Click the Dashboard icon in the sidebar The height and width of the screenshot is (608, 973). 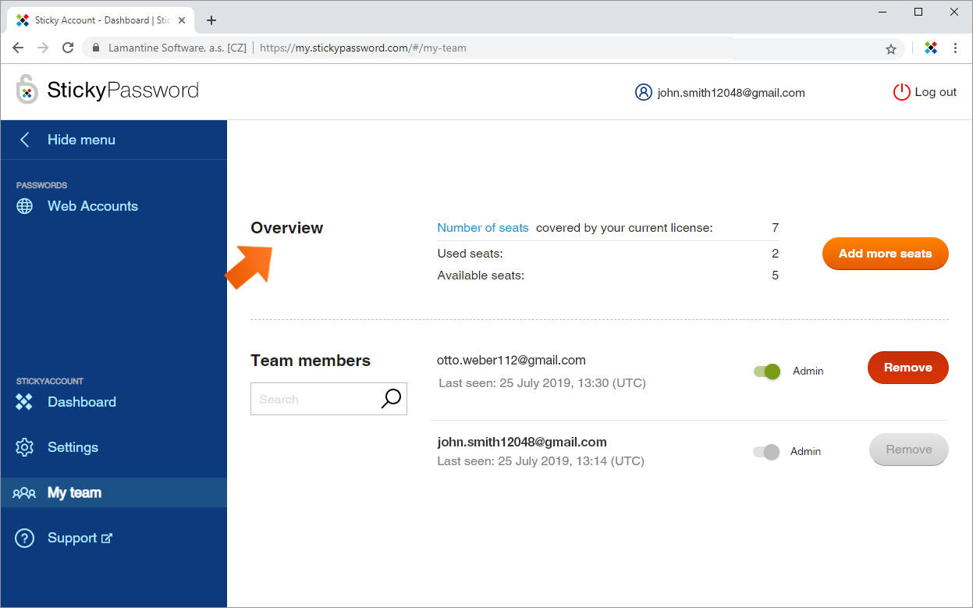[x=25, y=402]
